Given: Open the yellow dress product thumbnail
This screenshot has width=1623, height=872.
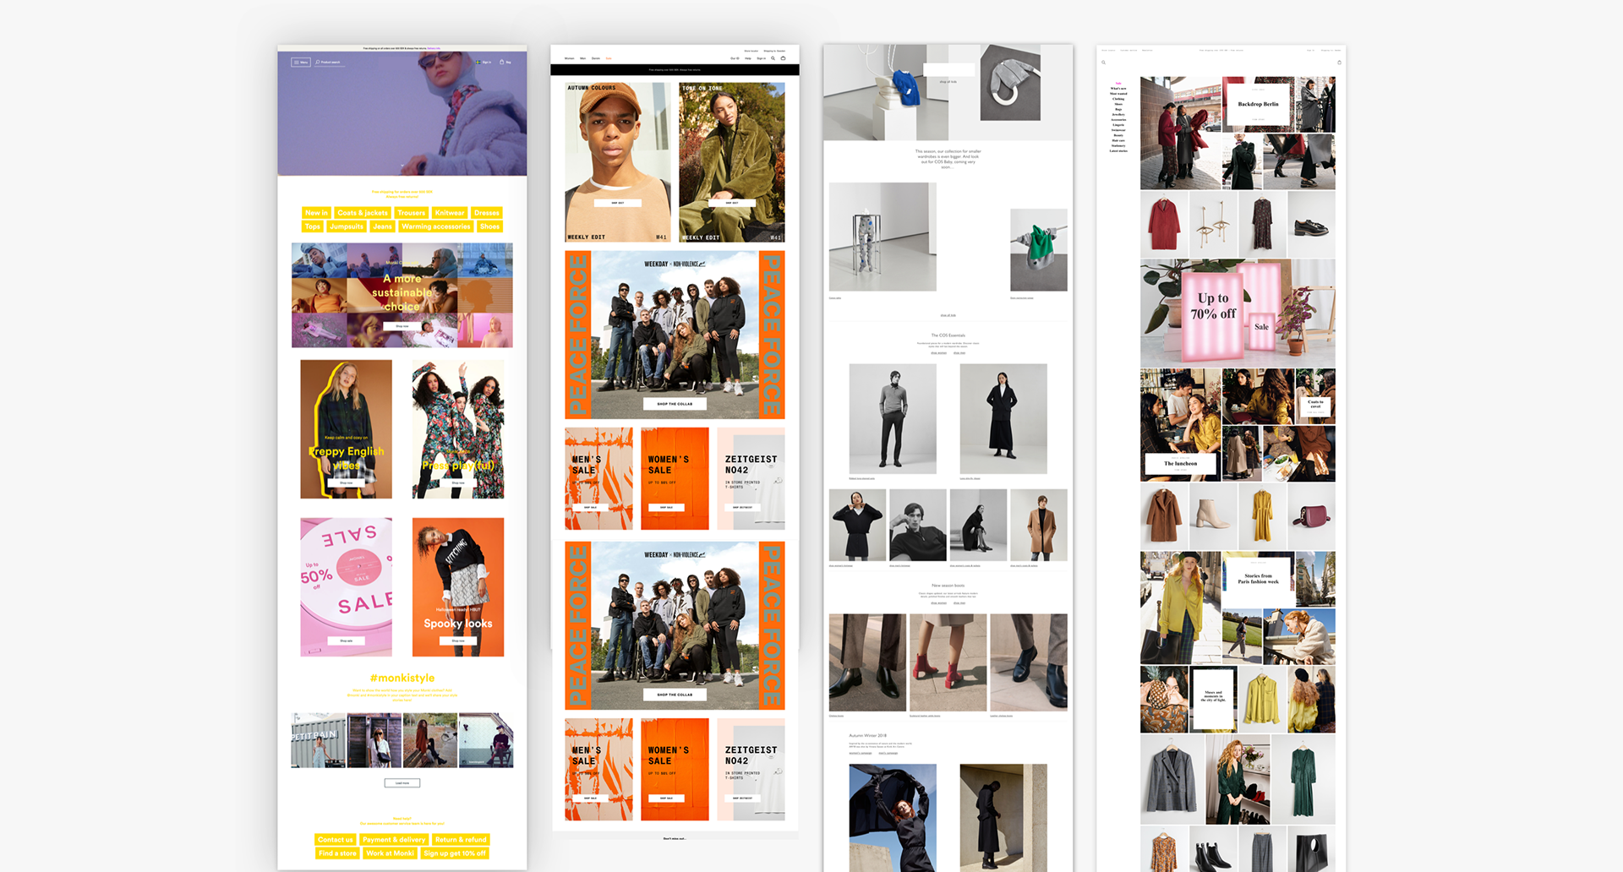Looking at the screenshot, I should coord(1262,515).
